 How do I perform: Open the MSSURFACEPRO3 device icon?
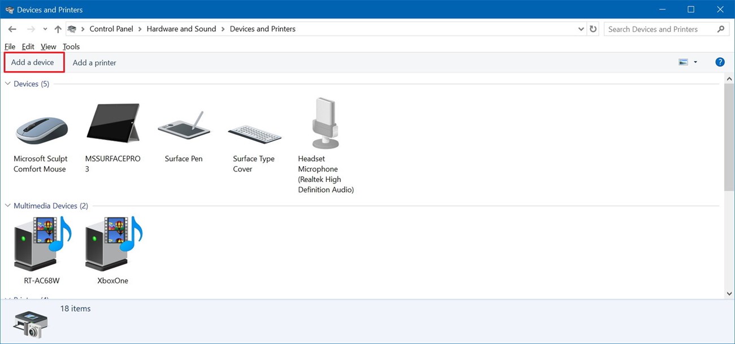pyautogui.click(x=112, y=122)
